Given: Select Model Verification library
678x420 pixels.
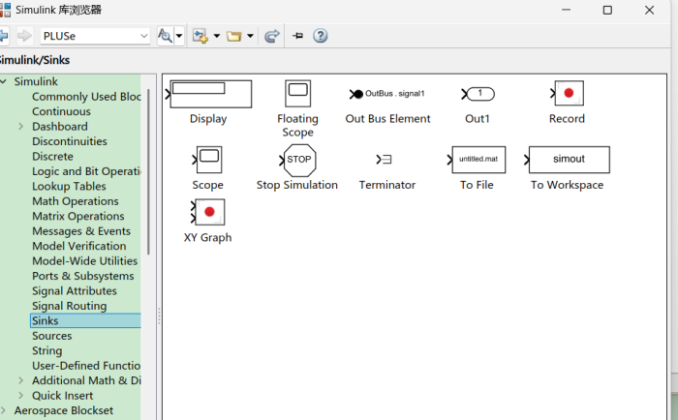Looking at the screenshot, I should tap(79, 246).
